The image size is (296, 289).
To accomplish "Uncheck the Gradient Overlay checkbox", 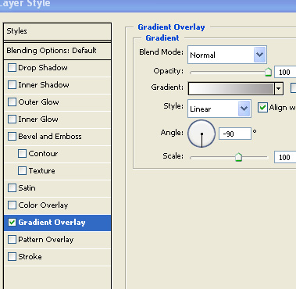I will pos(12,223).
